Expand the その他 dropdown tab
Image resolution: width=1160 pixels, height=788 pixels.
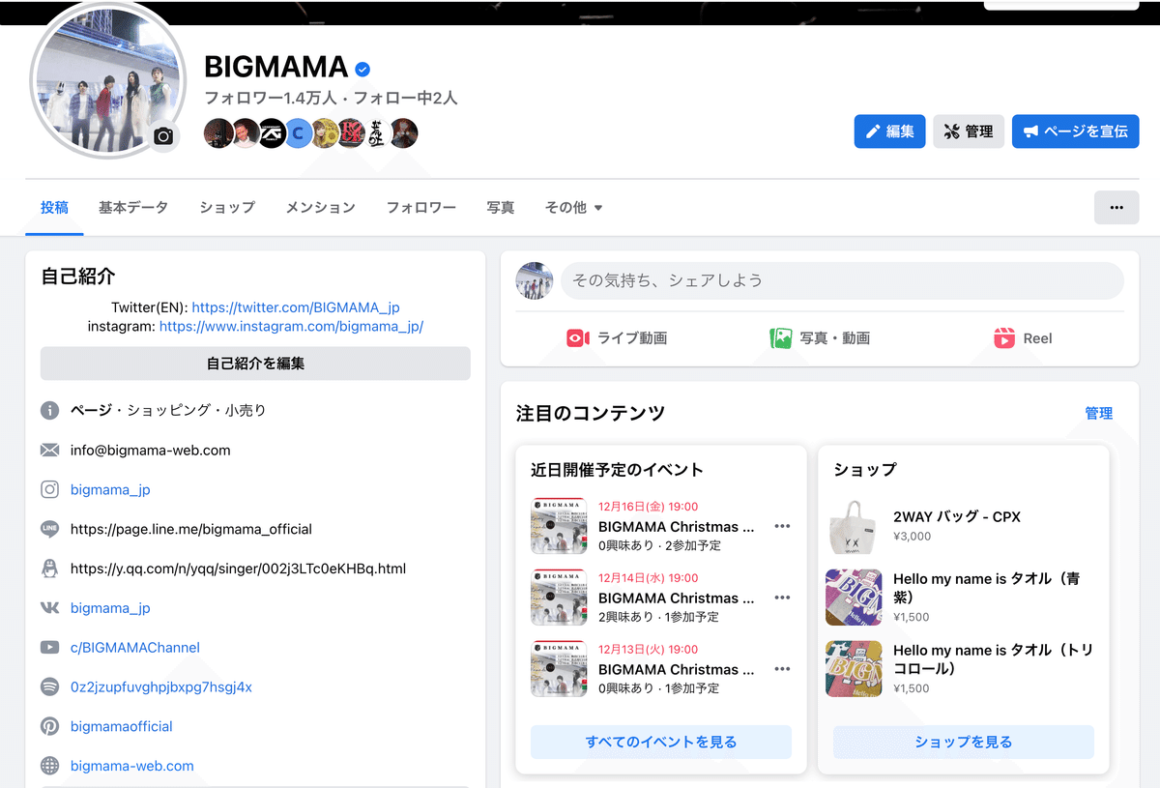click(x=574, y=207)
